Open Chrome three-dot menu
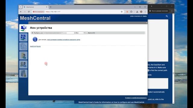This screenshot has height=108, width=193. coord(145,12)
